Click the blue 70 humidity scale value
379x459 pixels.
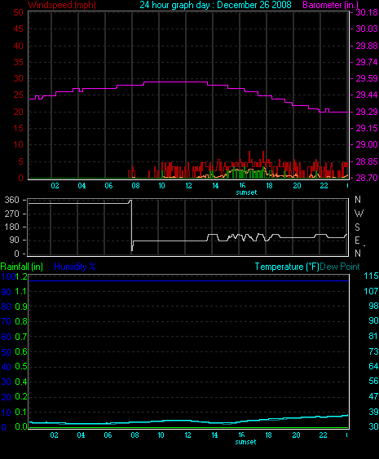[7, 322]
